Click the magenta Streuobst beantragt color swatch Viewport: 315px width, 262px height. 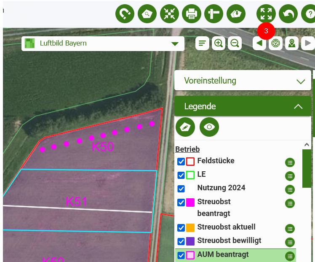pos(190,203)
